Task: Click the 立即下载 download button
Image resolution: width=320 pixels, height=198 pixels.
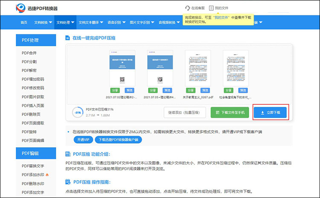Action: coord(270,112)
